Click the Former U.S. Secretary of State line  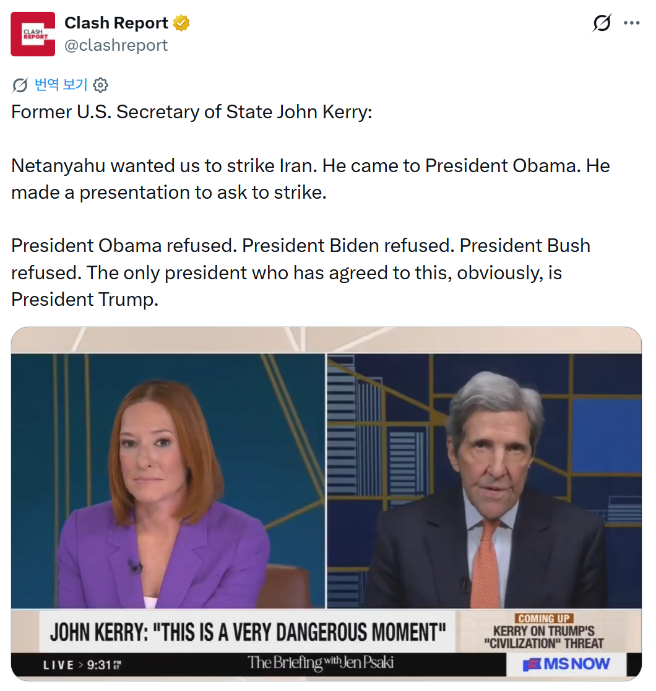click(x=192, y=111)
